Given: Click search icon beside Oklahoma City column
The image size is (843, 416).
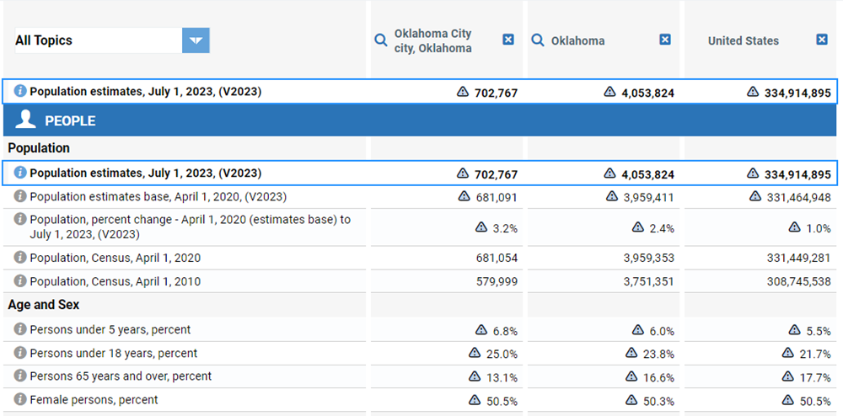Looking at the screenshot, I should [381, 40].
